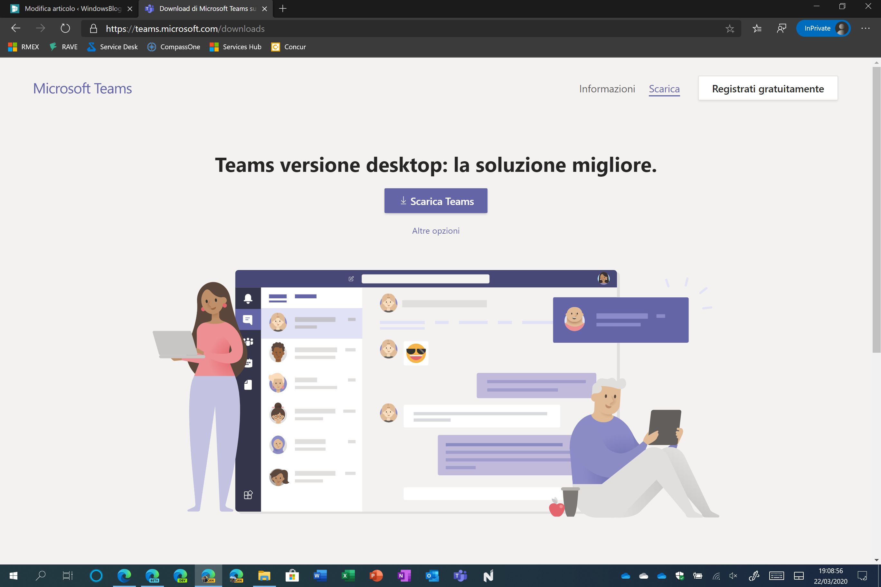
Task: Open the RMEX bookmark
Action: point(24,47)
